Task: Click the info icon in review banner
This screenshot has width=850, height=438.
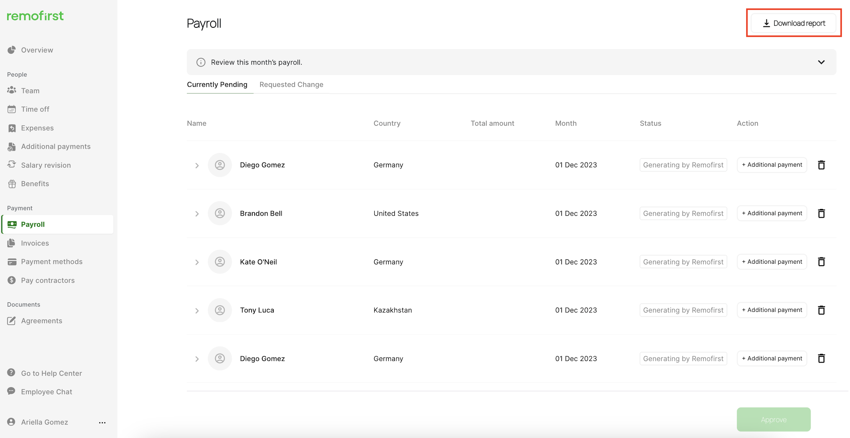Action: point(201,62)
